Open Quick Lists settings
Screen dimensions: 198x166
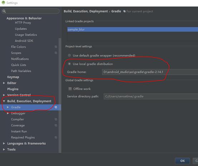[x=19, y=65]
